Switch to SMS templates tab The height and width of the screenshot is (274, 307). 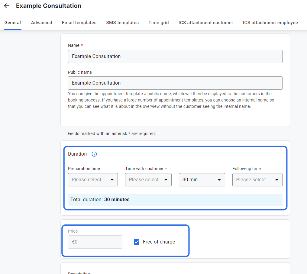122,23
